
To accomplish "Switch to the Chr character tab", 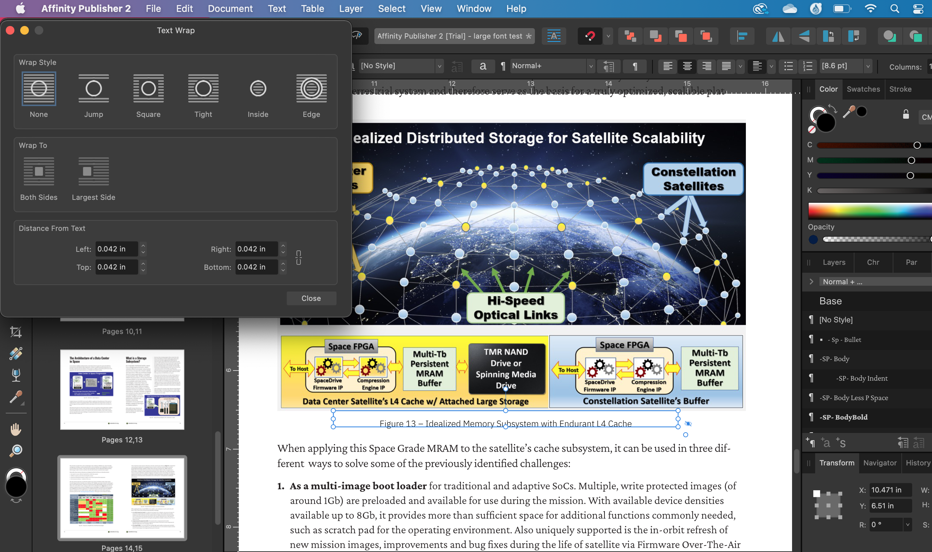I will [x=872, y=262].
